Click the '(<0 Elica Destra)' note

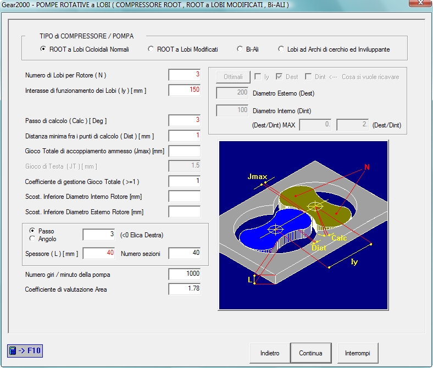(142, 235)
